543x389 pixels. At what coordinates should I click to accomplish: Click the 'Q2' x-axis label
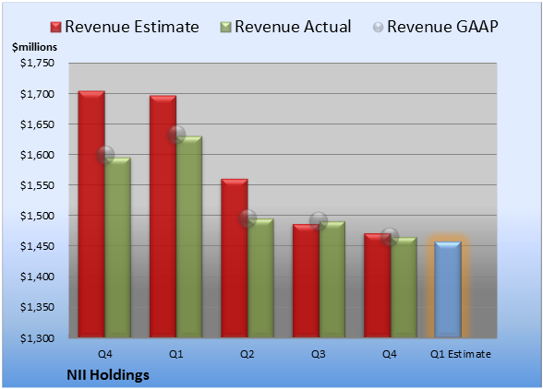(x=247, y=354)
